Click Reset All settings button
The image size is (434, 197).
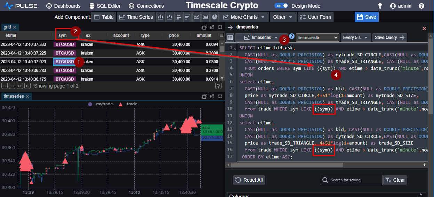[x=249, y=180]
